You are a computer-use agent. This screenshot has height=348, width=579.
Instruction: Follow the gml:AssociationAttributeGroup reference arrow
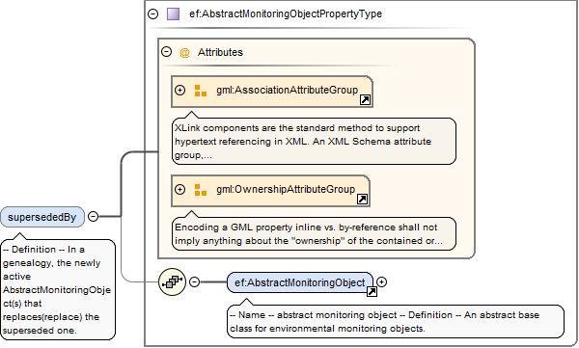365,99
